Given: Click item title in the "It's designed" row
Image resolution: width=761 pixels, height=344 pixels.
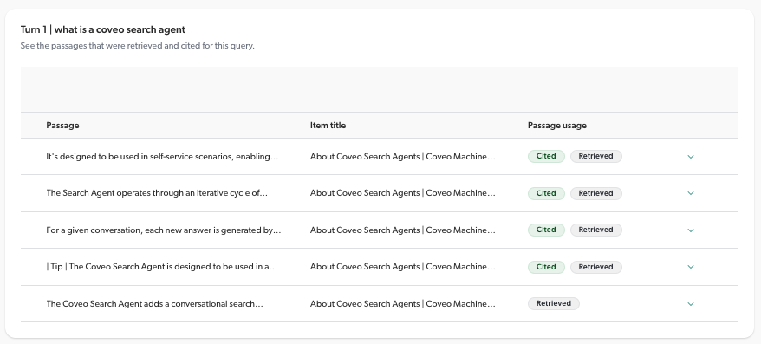Looking at the screenshot, I should (x=403, y=157).
